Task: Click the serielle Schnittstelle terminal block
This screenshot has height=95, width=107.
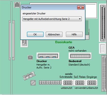Action: [68, 83]
